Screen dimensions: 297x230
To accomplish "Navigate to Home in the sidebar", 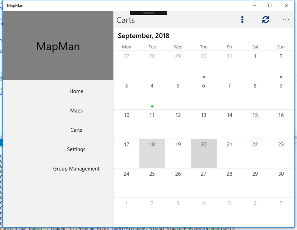I will 76,91.
